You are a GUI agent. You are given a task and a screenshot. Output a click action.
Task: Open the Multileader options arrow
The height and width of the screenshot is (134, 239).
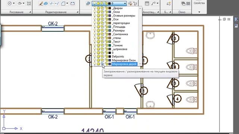click(x=158, y=3)
